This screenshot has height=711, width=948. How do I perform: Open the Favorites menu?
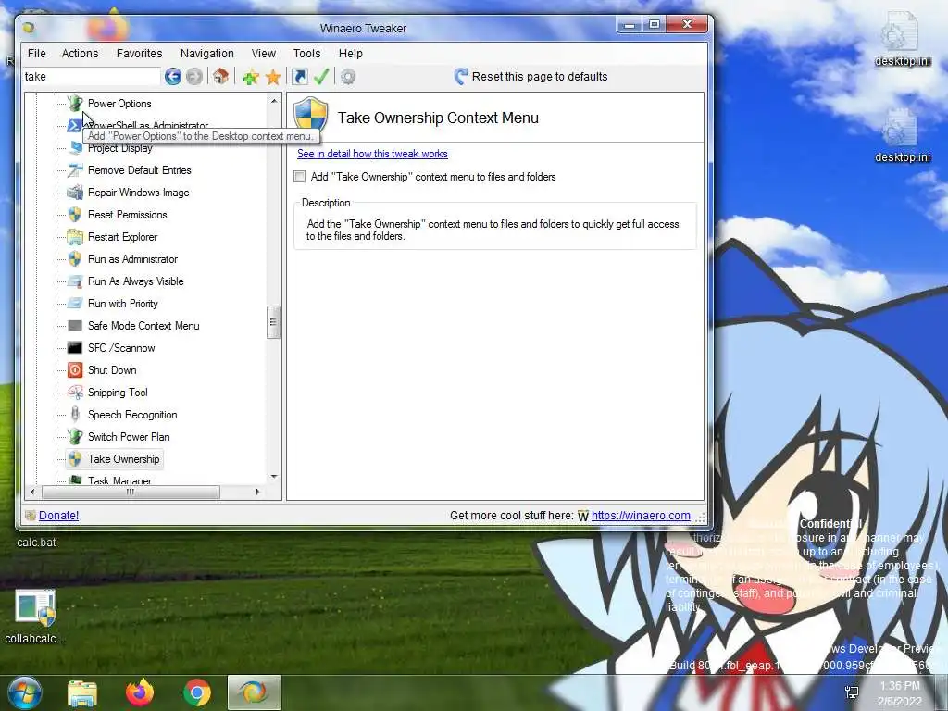click(139, 53)
